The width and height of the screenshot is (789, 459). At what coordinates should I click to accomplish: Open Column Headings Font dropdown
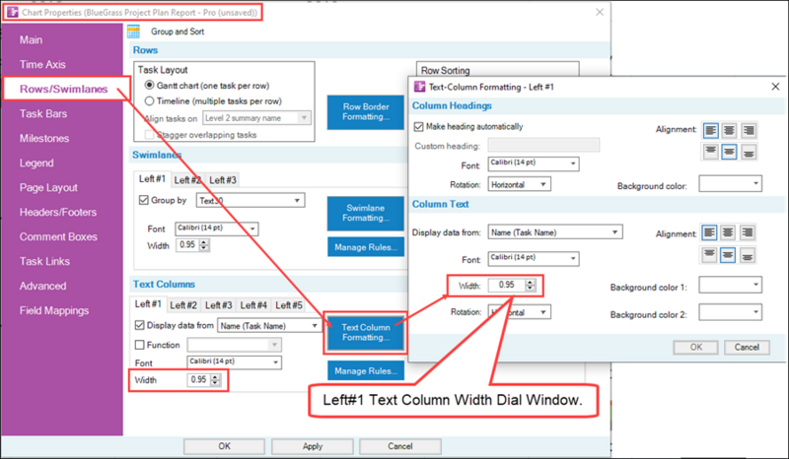pyautogui.click(x=534, y=164)
